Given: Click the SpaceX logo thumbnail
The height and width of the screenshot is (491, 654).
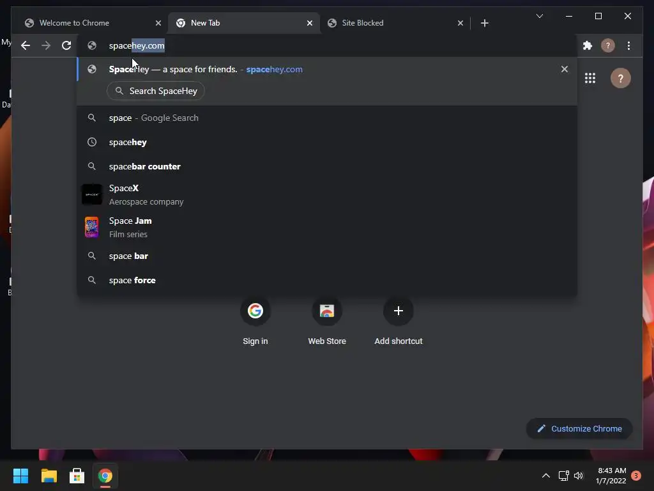Looking at the screenshot, I should 92,194.
